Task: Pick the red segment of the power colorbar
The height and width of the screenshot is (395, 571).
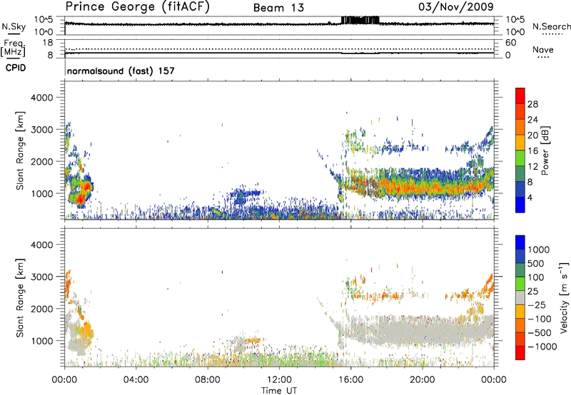Action: coord(520,96)
